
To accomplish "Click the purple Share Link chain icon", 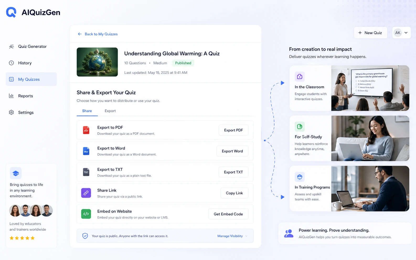I will [x=86, y=193].
